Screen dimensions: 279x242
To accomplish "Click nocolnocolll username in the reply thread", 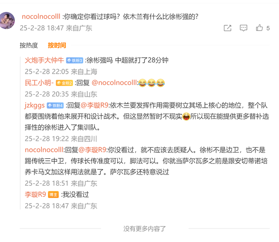I will (x=44, y=150).
